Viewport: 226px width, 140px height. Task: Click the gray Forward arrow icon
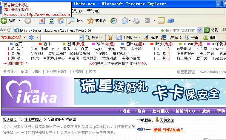coord(28,21)
